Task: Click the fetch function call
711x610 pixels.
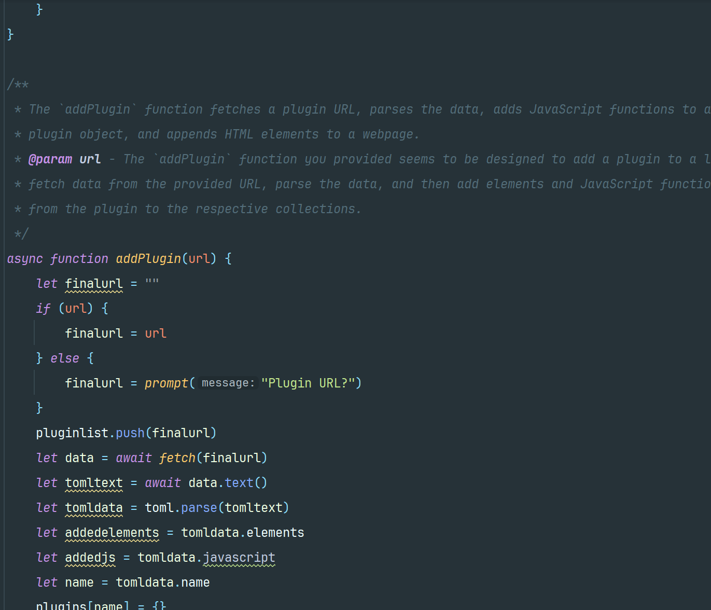Action: [x=177, y=457]
